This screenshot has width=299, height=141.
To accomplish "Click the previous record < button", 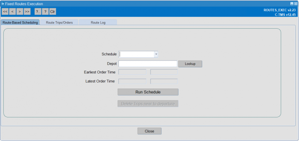I will tap(12, 12).
